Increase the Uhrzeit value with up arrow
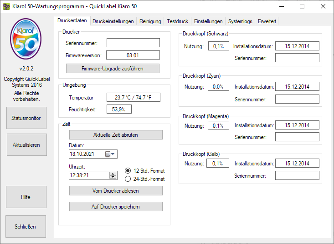This screenshot has height=244, width=334. click(x=113, y=174)
